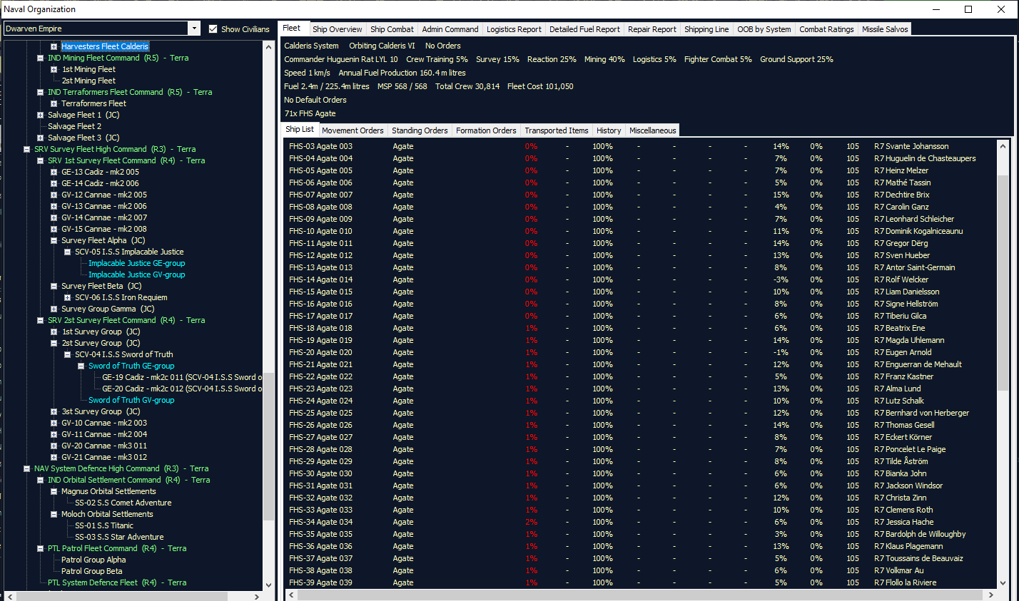1019x601 pixels.
Task: Select Salvage Fleet 2 in the tree
Action: [x=74, y=126]
